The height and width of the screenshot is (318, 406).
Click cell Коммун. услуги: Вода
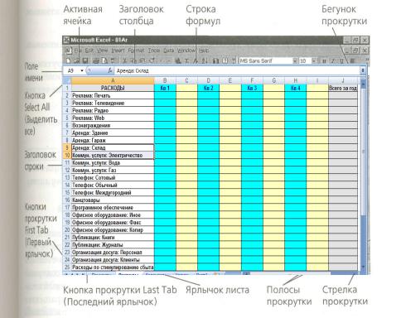pyautogui.click(x=113, y=162)
